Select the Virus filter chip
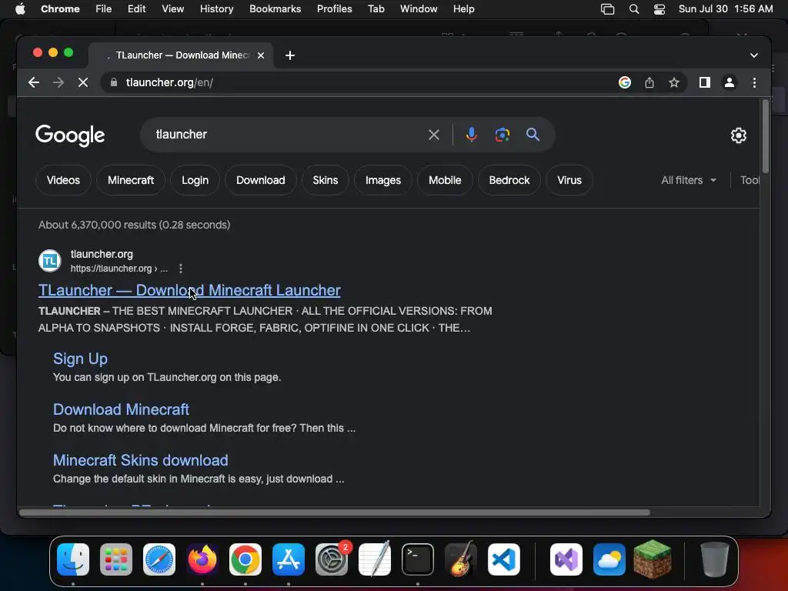The height and width of the screenshot is (591, 788). coord(569,180)
